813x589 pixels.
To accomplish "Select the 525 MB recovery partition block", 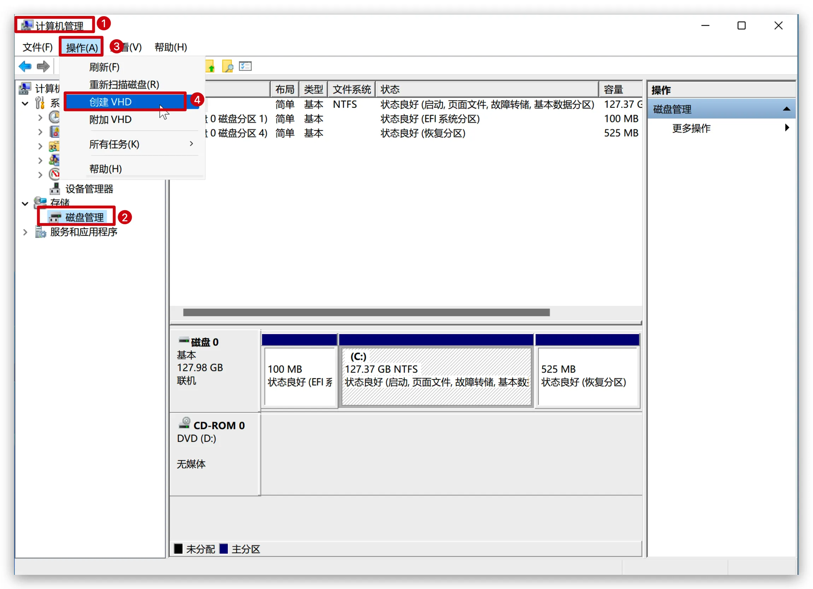I will click(x=587, y=371).
